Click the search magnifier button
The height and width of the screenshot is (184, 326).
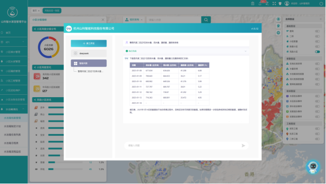(x=206, y=20)
